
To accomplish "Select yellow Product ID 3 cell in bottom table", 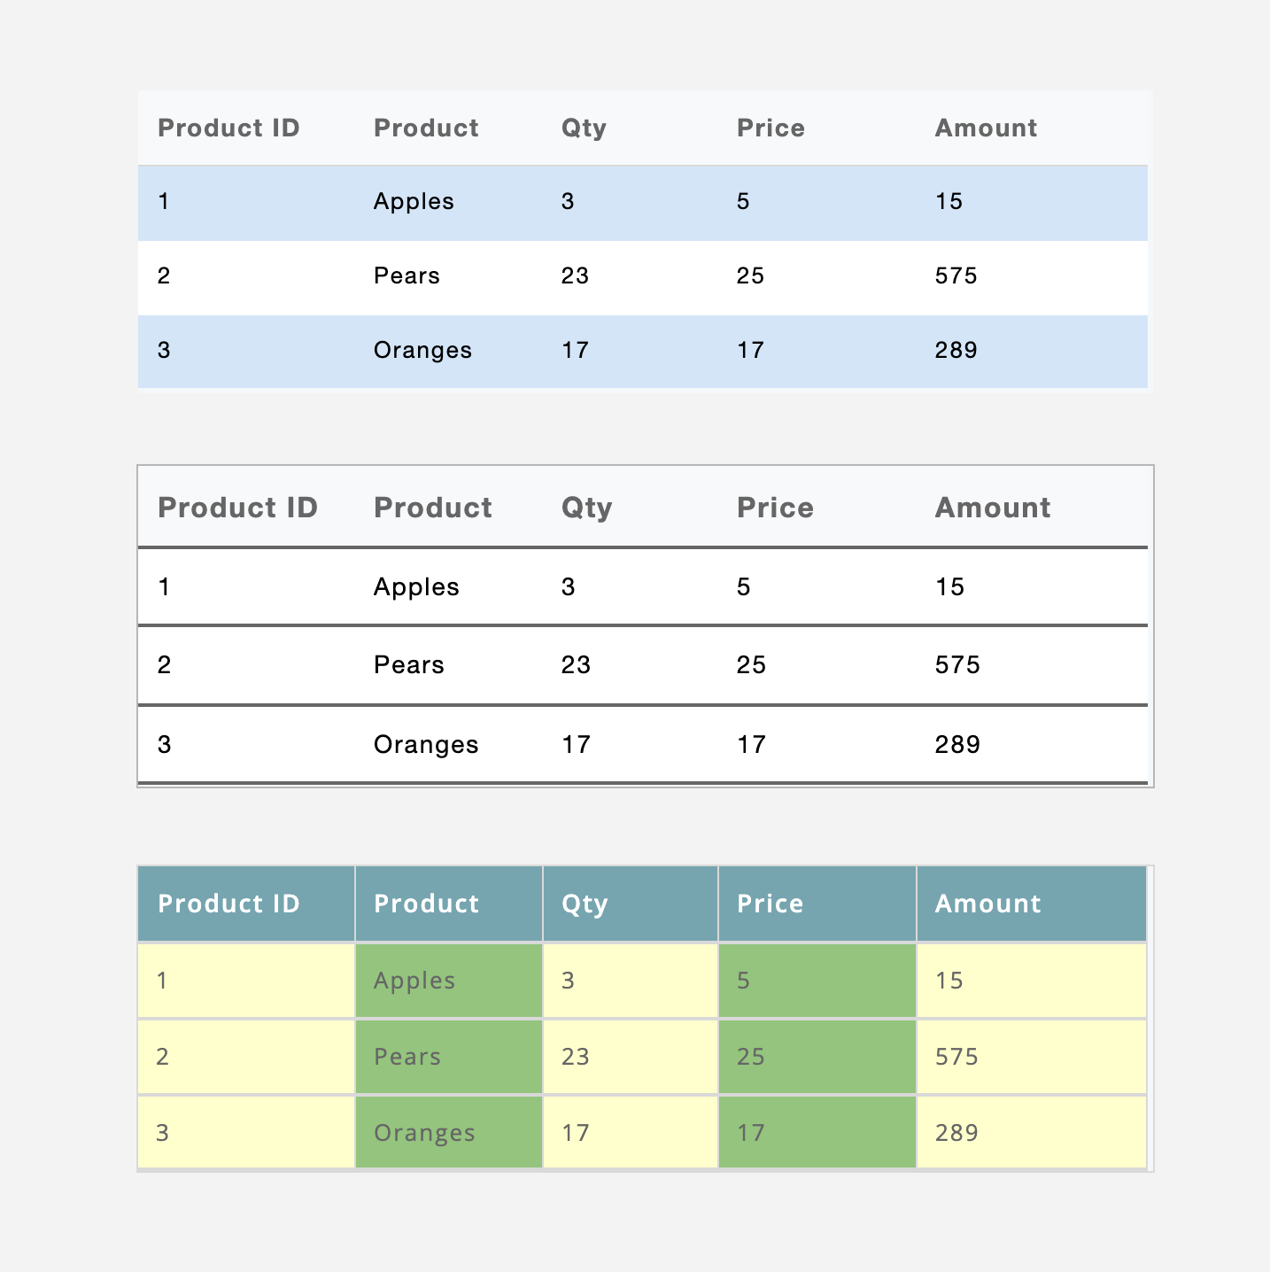I will click(246, 1133).
